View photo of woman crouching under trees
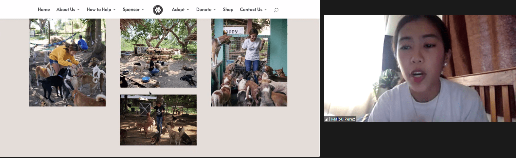Image resolution: width=516 pixels, height=158 pixels. tap(158, 53)
